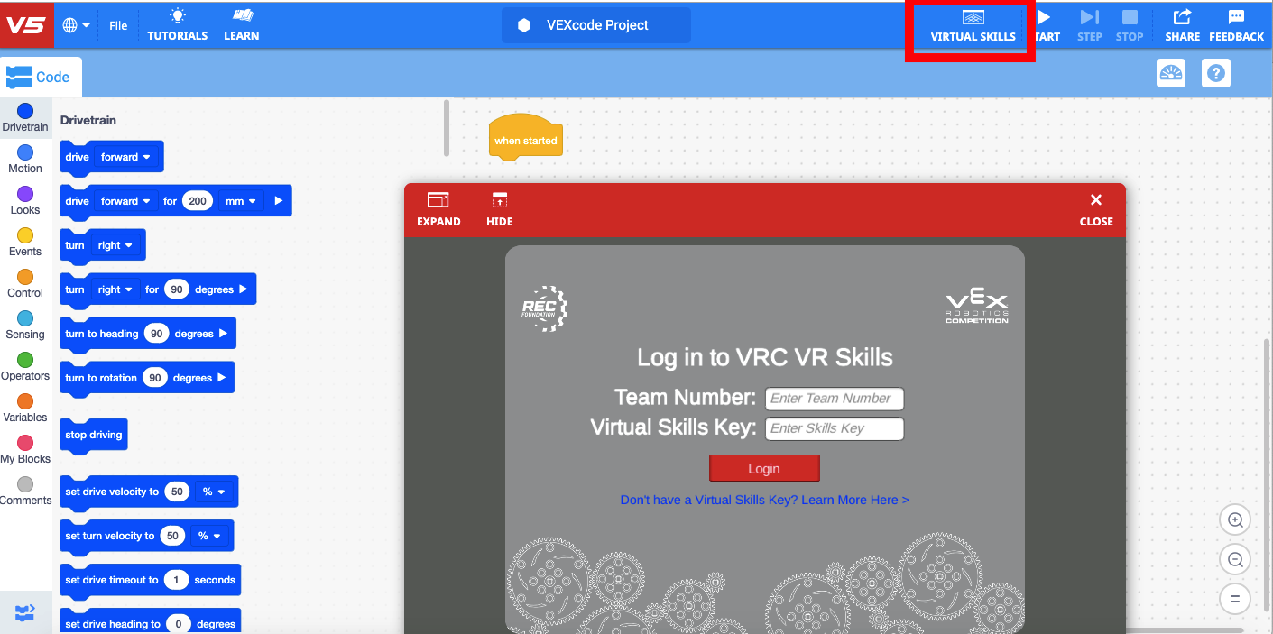Open direction dropdown on drive for block

126,201
